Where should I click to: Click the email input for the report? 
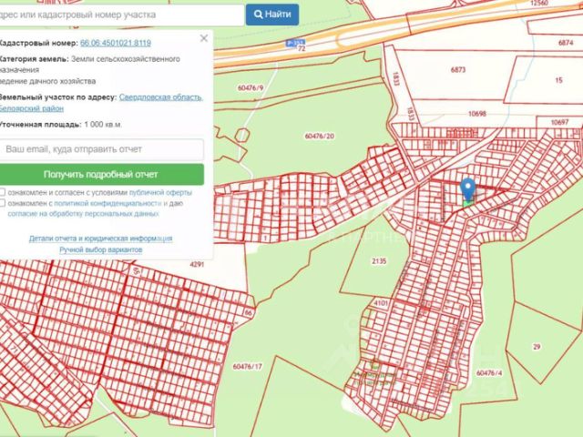coord(101,149)
